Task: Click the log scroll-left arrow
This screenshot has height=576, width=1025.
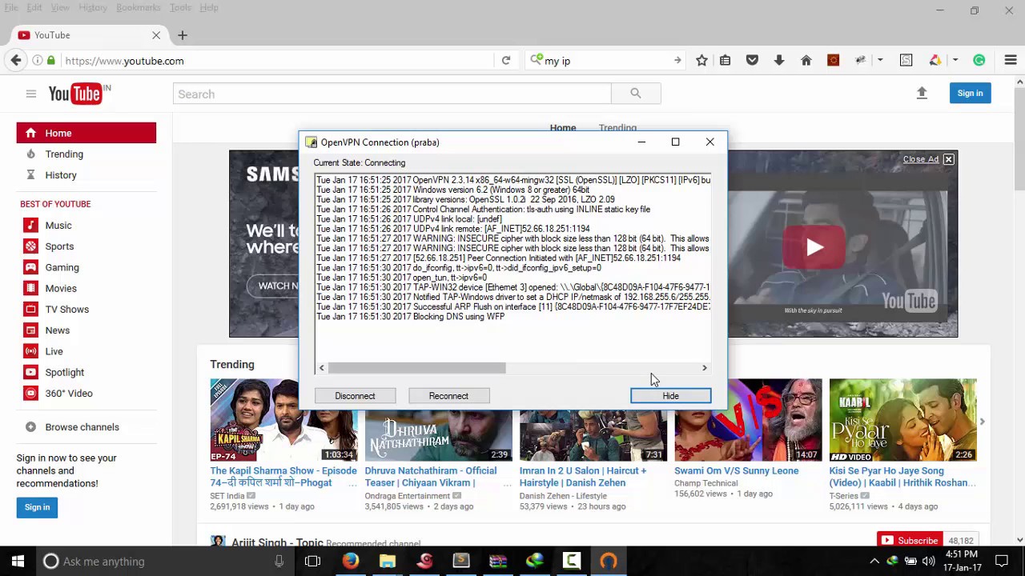Action: pos(321,368)
